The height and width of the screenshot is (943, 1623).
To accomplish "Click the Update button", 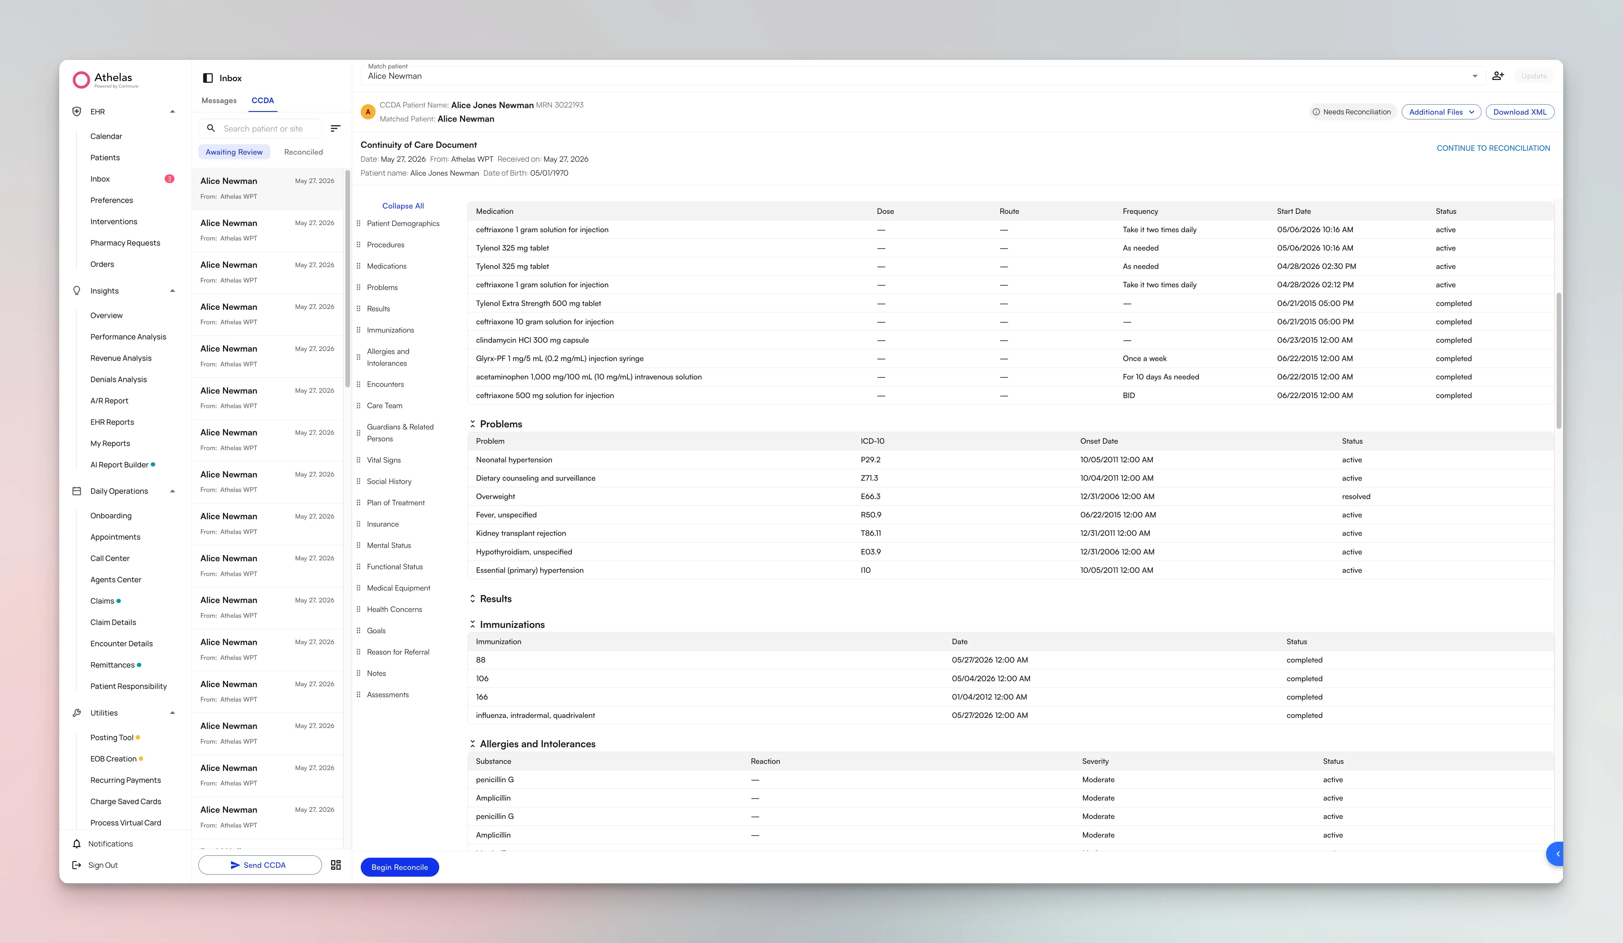I will [x=1534, y=76].
